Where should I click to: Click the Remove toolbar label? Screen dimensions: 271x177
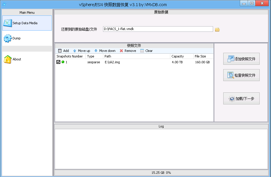tap(130, 51)
